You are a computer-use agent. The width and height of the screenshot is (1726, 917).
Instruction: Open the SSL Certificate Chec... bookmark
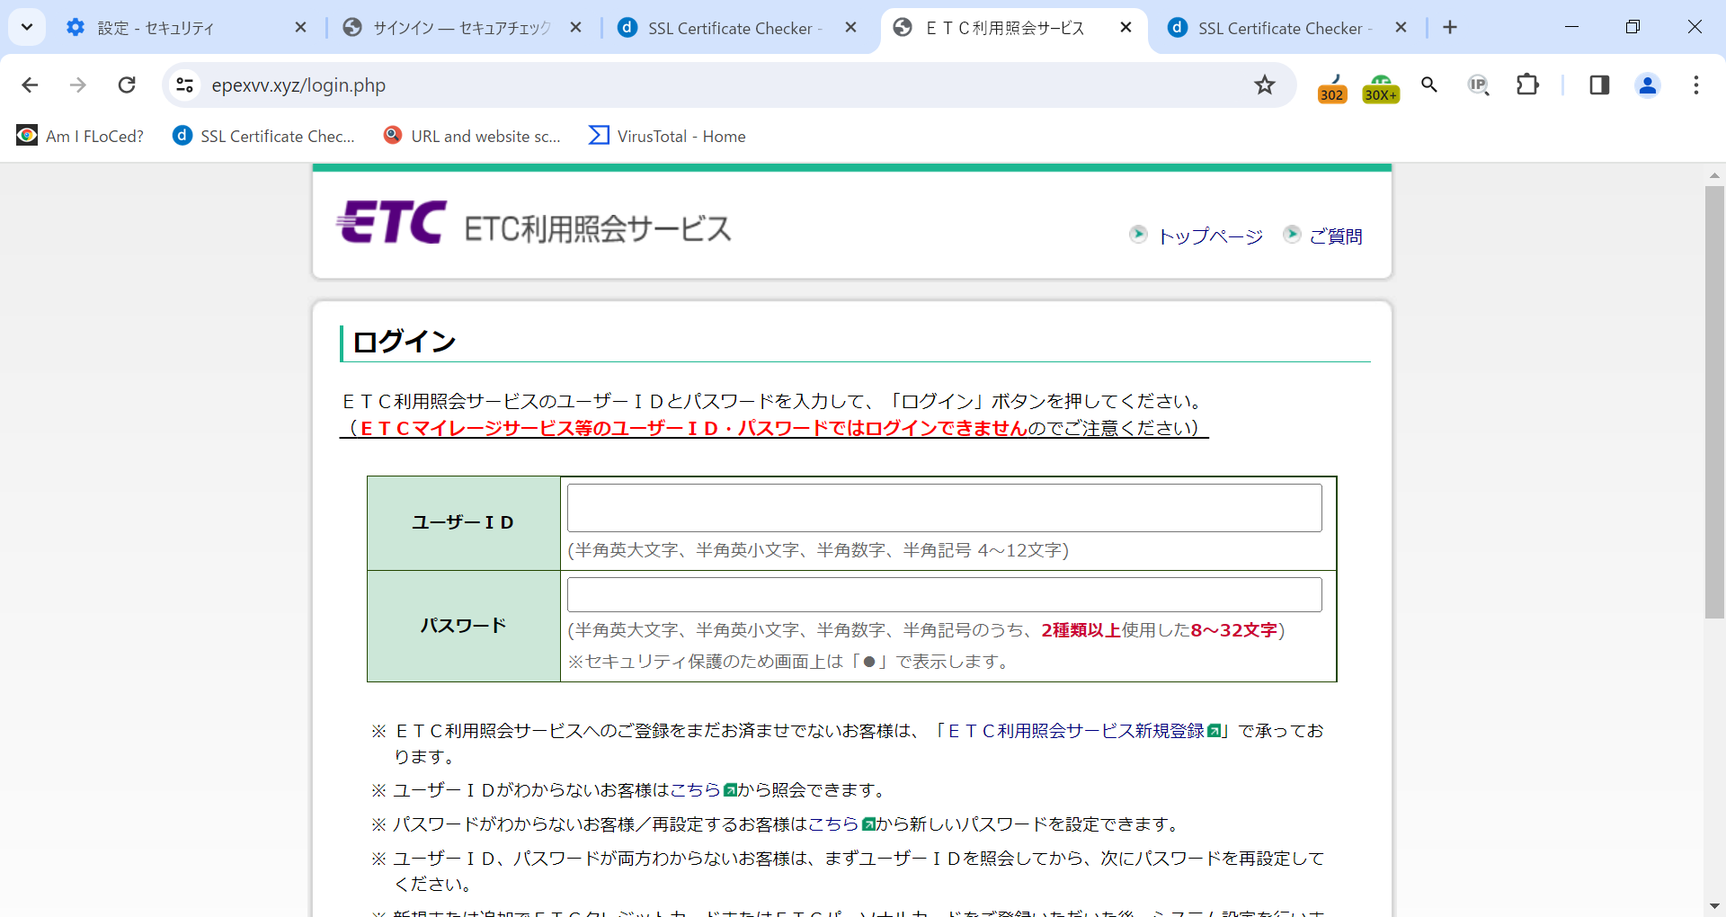click(x=263, y=136)
